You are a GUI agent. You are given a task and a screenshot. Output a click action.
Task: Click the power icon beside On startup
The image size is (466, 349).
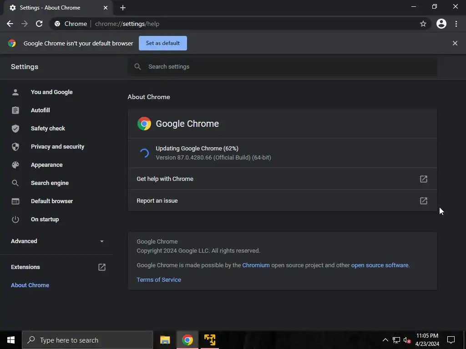coord(15,219)
